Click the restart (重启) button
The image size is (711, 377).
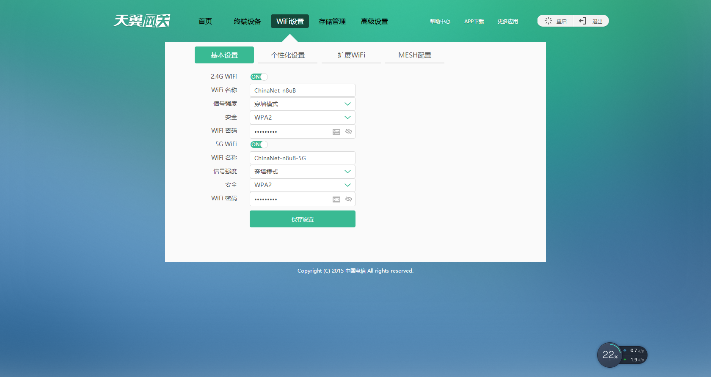[x=555, y=21]
